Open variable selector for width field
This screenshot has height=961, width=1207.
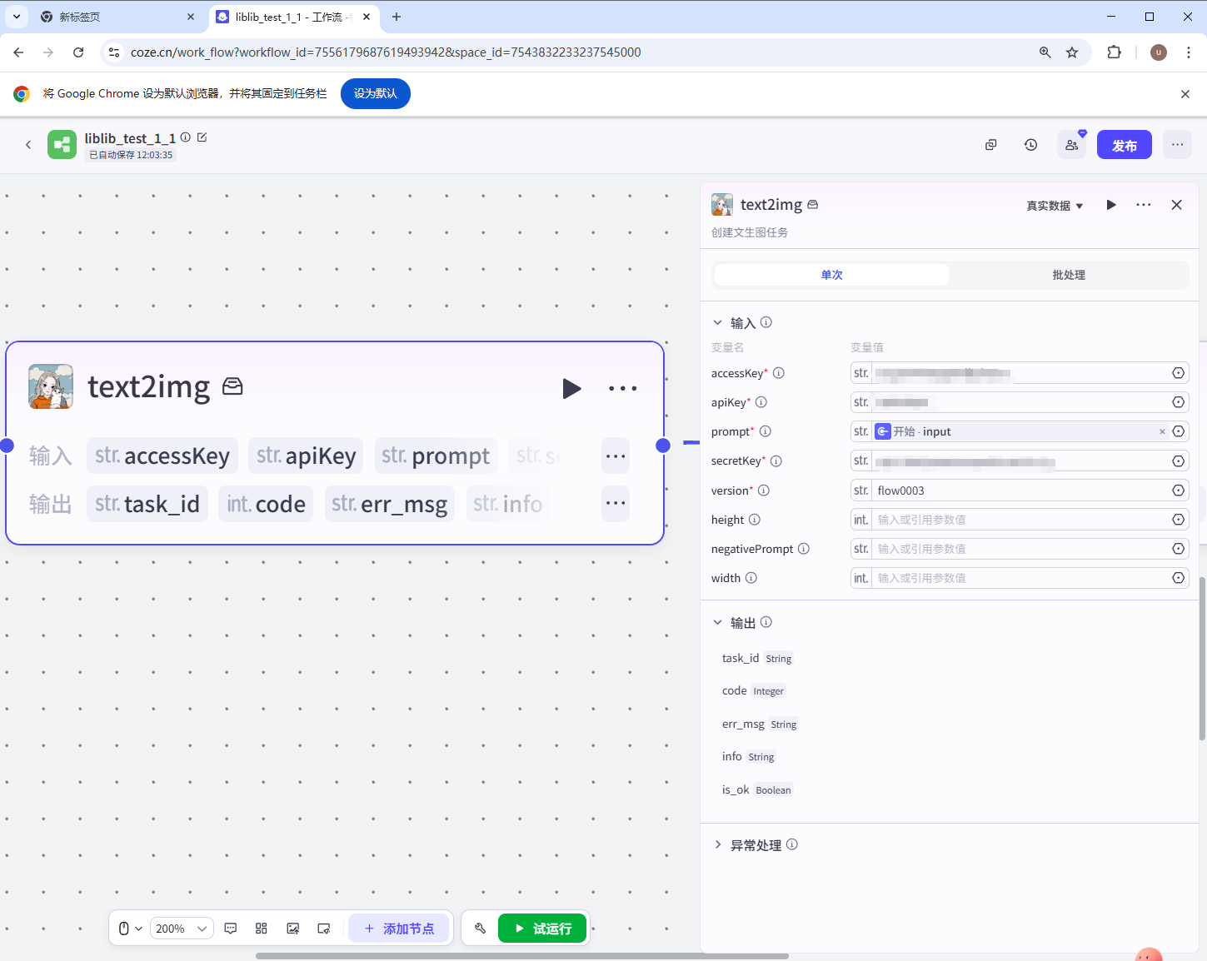1179,578
